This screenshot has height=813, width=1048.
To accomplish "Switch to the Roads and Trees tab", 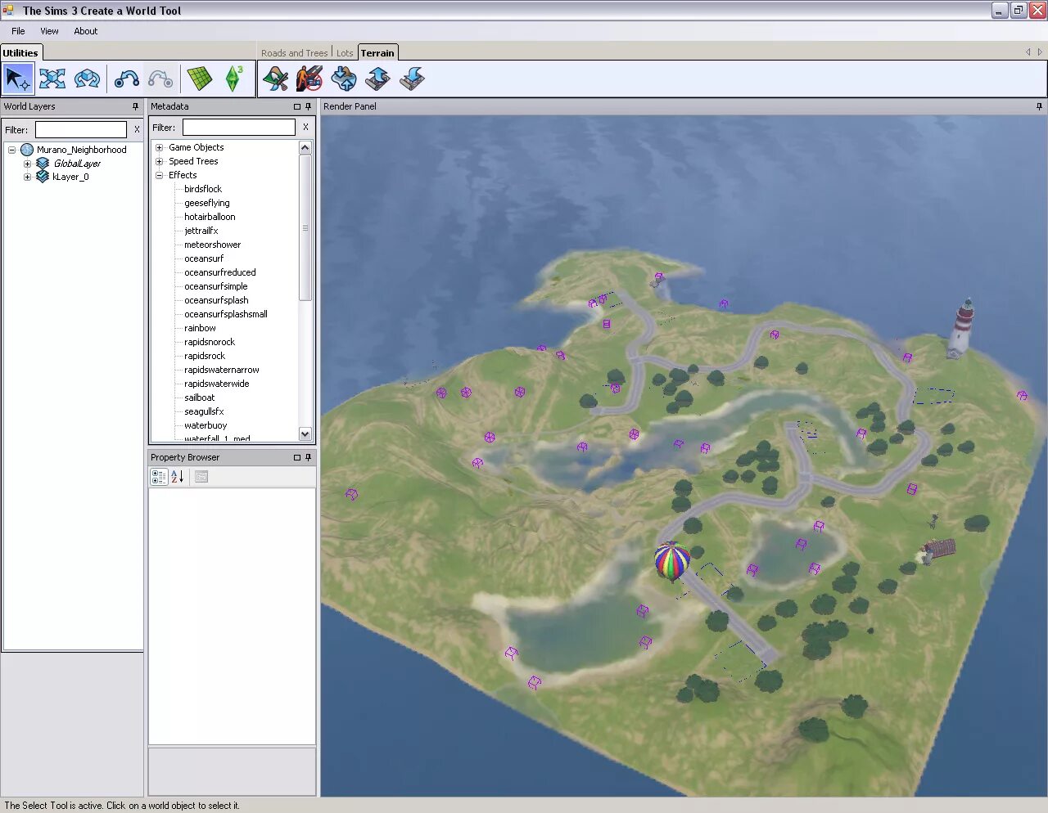I will pyautogui.click(x=294, y=53).
